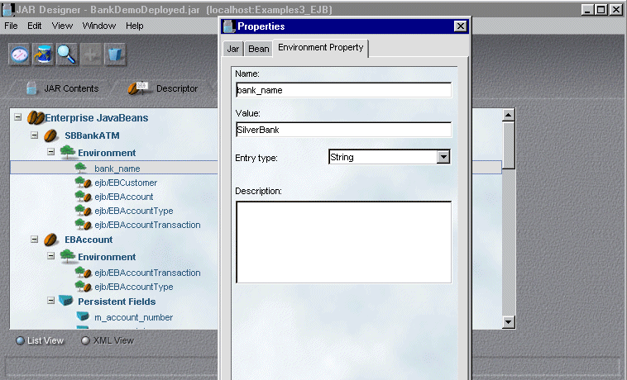The height and width of the screenshot is (380, 627).
Task: Click the tree icon beside EBAccount Environment
Action: coord(68,256)
